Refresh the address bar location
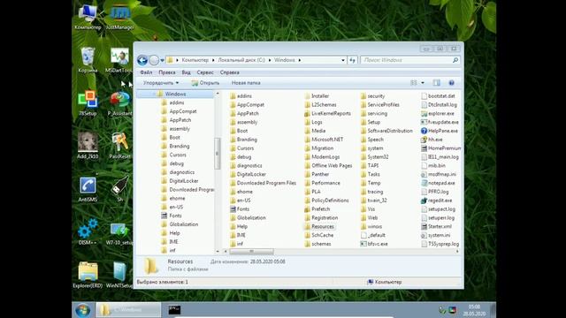This screenshot has width=566, height=318. point(352,60)
